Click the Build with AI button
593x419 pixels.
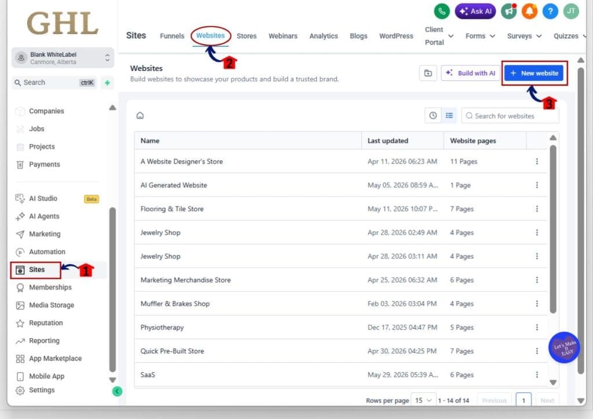470,73
